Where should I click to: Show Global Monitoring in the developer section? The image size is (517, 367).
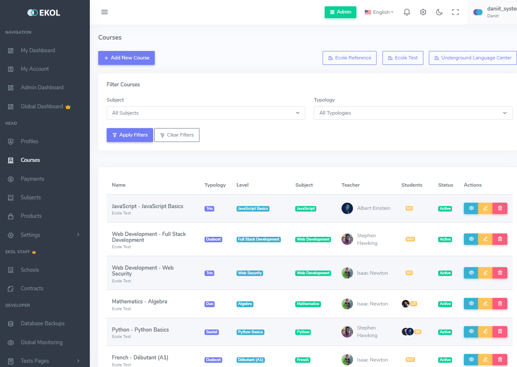42,342
